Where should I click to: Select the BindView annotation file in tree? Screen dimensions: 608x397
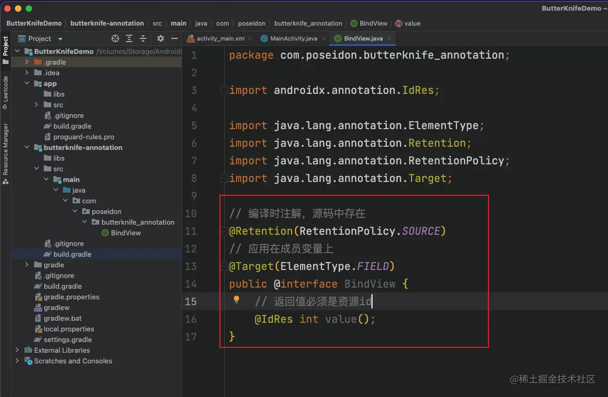(x=121, y=233)
